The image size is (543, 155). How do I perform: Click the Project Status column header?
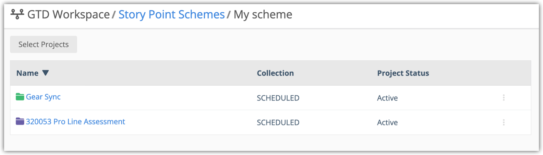pyautogui.click(x=403, y=73)
